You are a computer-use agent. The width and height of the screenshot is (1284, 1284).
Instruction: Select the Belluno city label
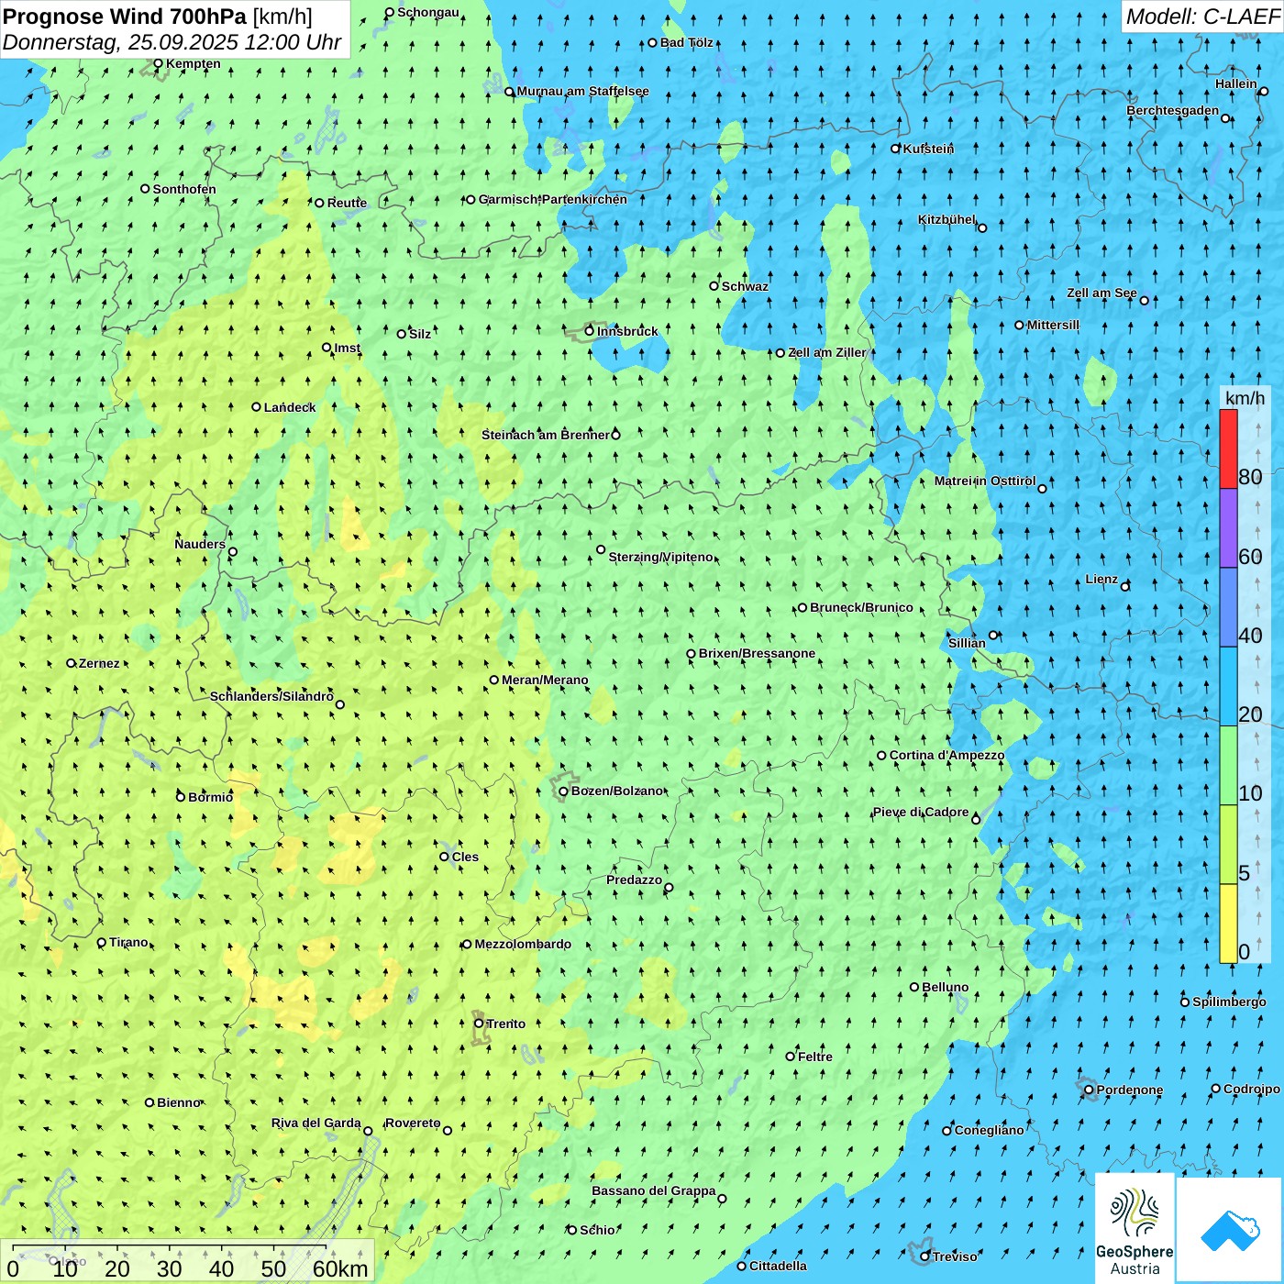click(945, 987)
